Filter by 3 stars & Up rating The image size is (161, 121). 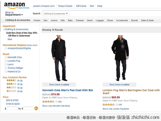[x=14, y=84]
